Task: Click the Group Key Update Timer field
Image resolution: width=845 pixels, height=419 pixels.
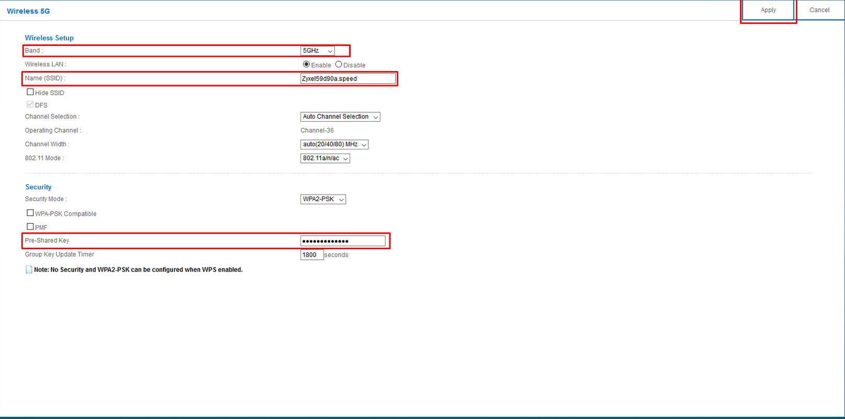Action: pyautogui.click(x=312, y=255)
